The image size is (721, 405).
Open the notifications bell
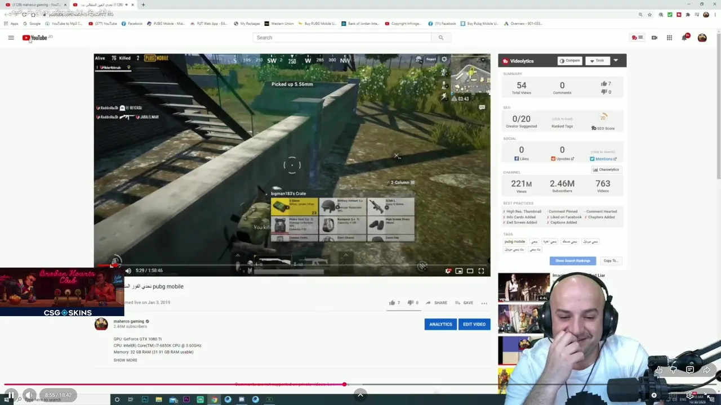click(x=685, y=38)
